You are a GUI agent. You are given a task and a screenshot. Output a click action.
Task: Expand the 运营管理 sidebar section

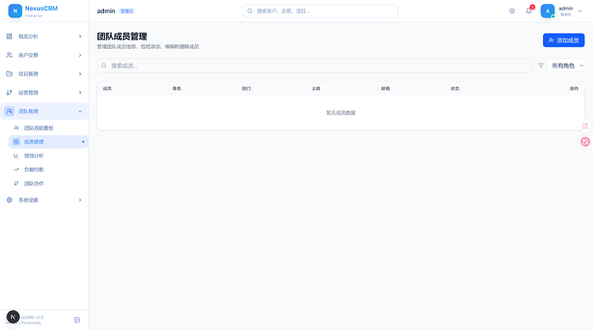point(44,93)
